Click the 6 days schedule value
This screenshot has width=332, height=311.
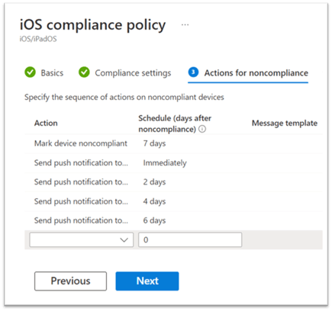[x=154, y=220]
